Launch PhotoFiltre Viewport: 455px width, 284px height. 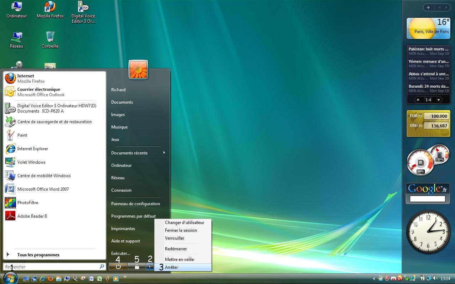[55, 203]
